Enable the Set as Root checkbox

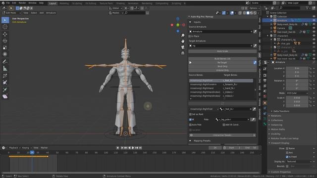pos(190,114)
